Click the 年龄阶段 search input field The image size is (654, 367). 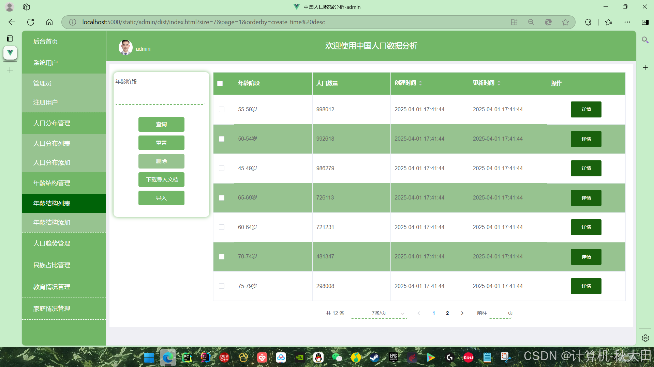(160, 97)
